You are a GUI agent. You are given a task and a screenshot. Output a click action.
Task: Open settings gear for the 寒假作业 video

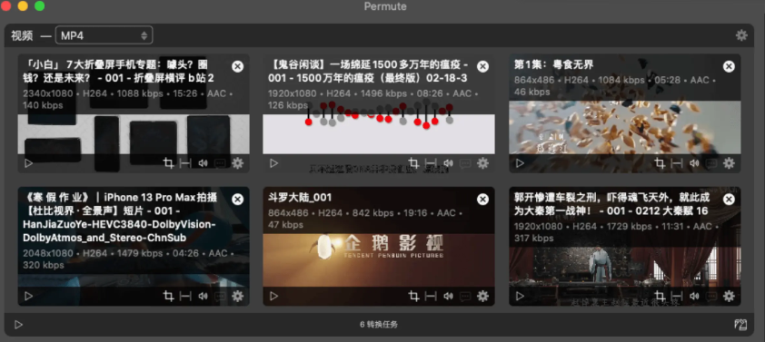(238, 296)
